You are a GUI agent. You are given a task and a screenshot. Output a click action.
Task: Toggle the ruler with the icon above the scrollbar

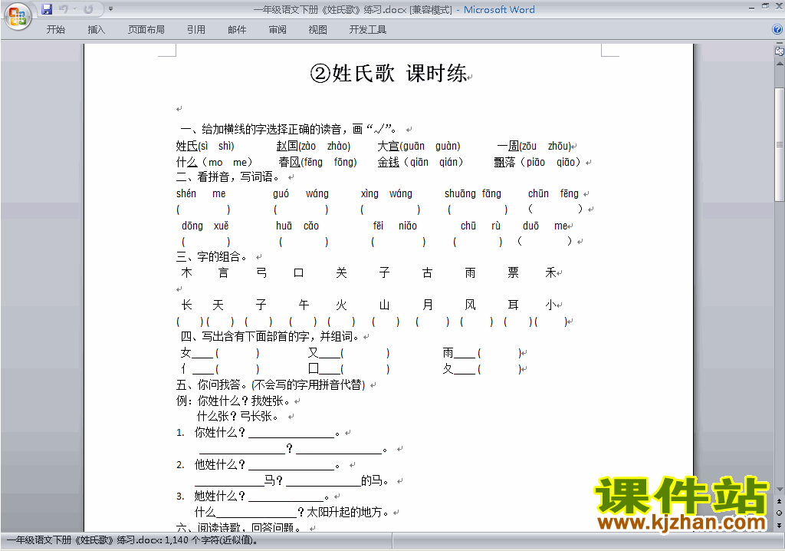click(779, 51)
